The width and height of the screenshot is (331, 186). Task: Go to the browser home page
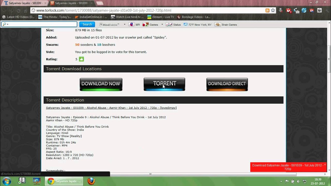(x=25, y=11)
